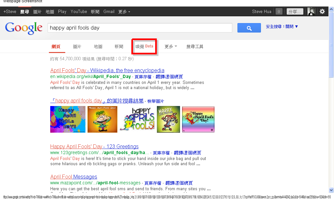Click the scrollbar up arrow
334x199 pixels.
[331, 9]
